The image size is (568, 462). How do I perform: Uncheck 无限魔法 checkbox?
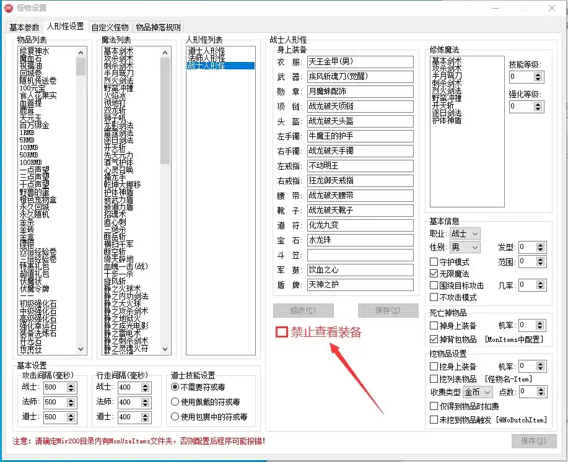434,273
